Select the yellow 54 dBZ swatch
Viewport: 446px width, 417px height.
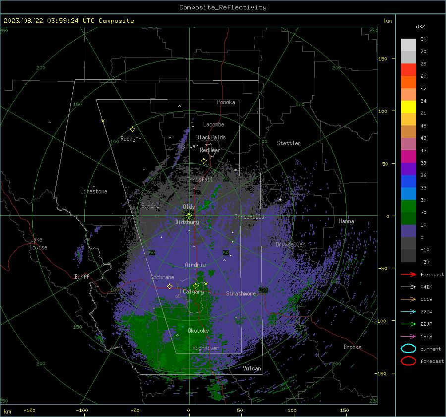point(408,107)
